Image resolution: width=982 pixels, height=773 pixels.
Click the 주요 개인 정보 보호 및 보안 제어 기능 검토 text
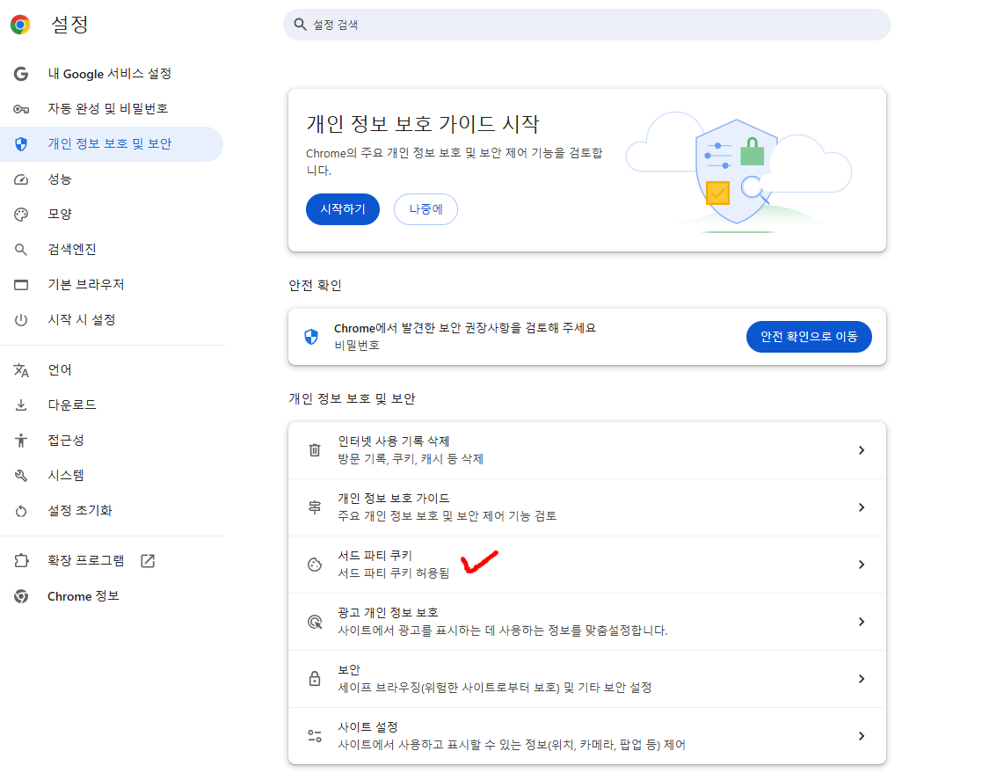(447, 516)
